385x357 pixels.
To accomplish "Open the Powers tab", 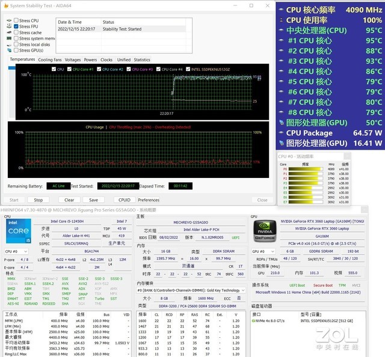I will (x=90, y=59).
